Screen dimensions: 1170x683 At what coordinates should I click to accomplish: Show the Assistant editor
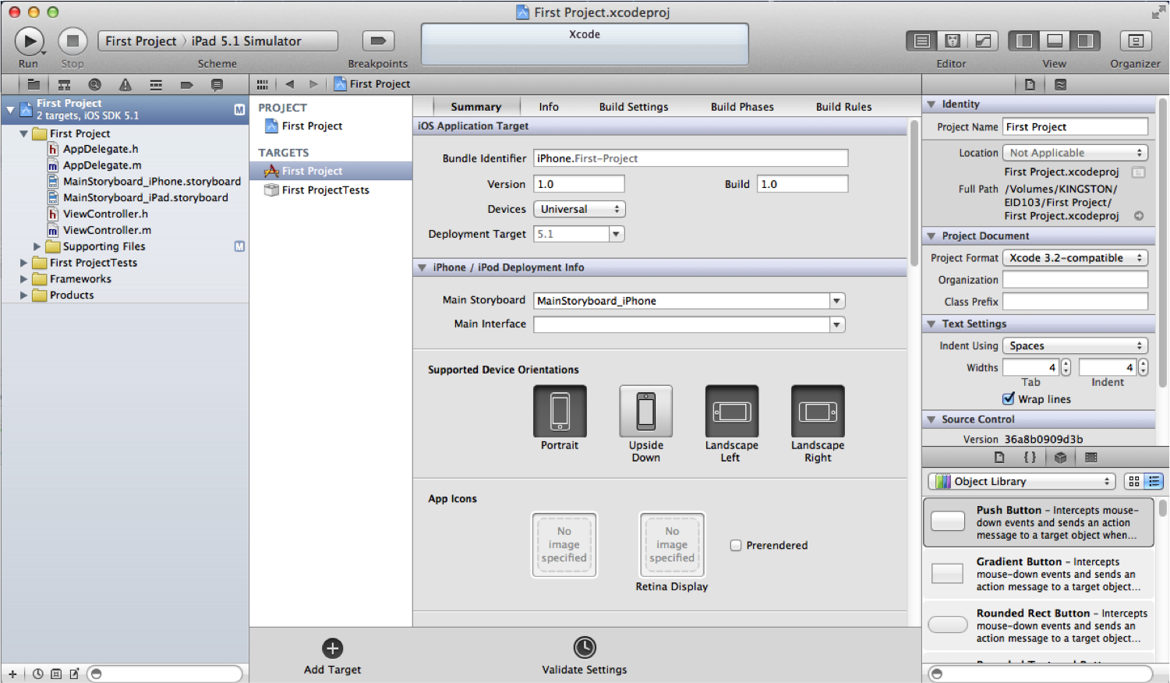pos(952,41)
